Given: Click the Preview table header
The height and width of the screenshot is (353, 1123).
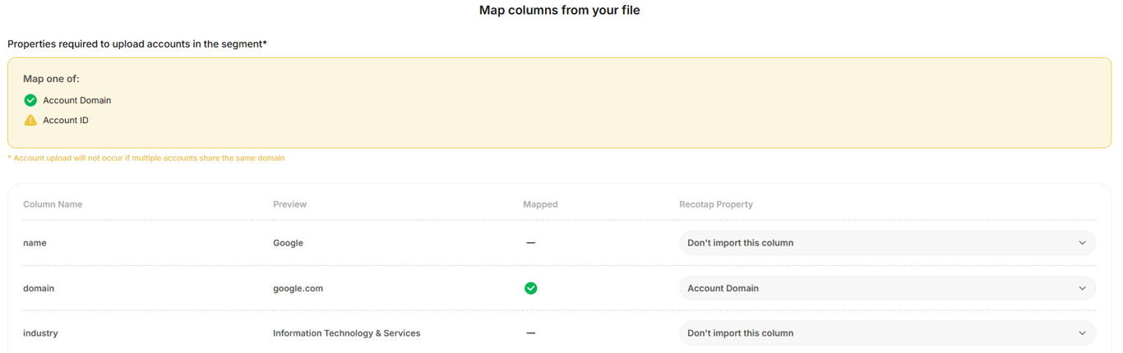Looking at the screenshot, I should tap(289, 204).
